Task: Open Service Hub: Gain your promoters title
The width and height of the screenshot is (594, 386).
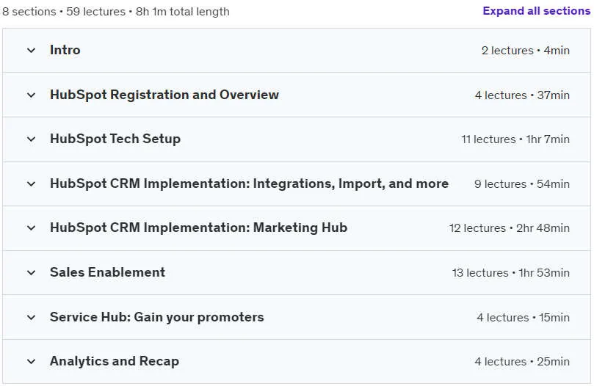Action: click(x=157, y=317)
